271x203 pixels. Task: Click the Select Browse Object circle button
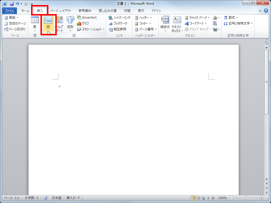[267, 188]
